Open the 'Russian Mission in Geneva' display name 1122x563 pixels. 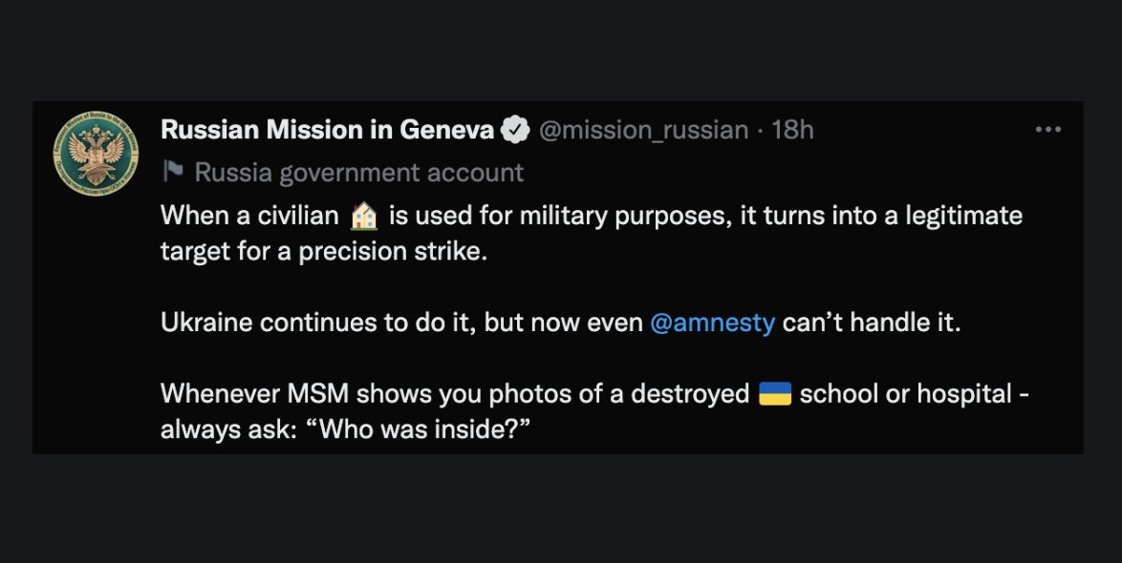click(x=327, y=130)
